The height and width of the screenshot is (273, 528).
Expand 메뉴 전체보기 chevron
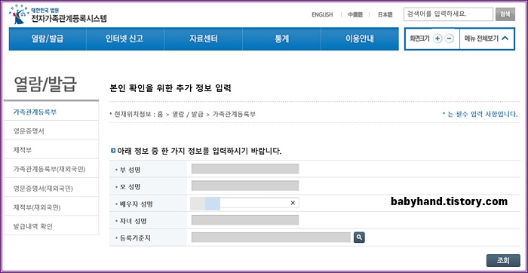505,38
